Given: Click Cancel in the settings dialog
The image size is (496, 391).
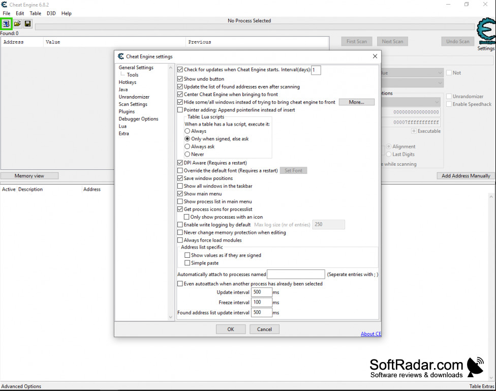Looking at the screenshot, I should [264, 329].
